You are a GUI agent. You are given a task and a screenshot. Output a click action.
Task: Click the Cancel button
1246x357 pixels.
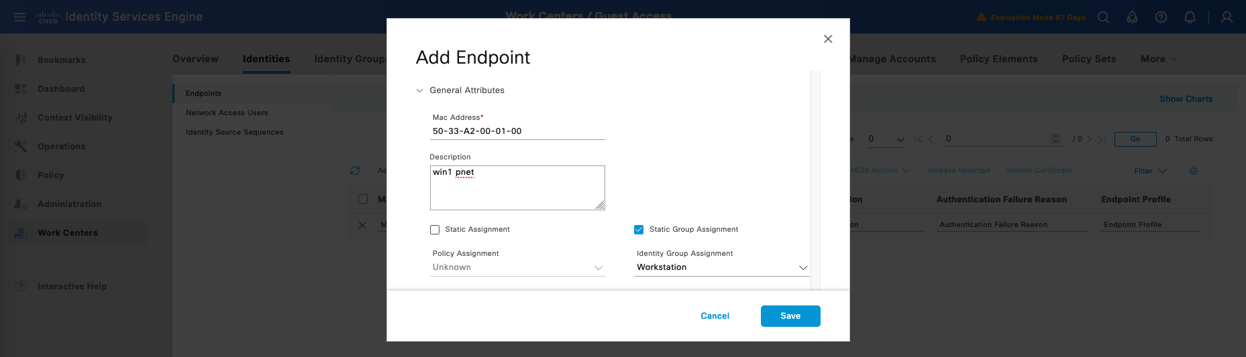715,316
